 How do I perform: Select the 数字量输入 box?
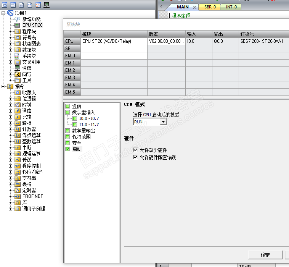(67, 112)
